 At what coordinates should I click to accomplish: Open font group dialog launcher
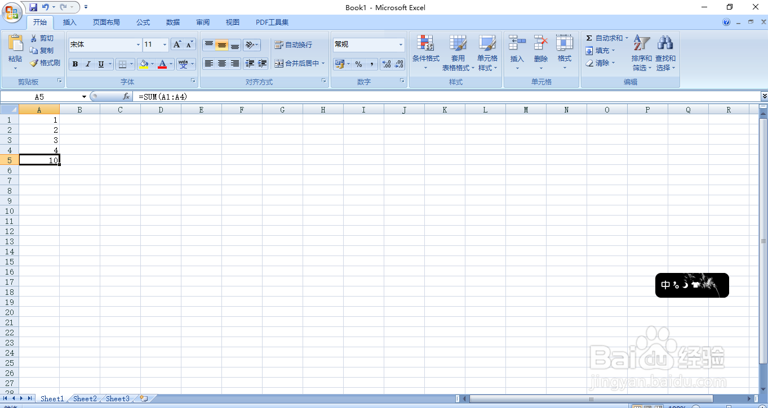pos(193,81)
